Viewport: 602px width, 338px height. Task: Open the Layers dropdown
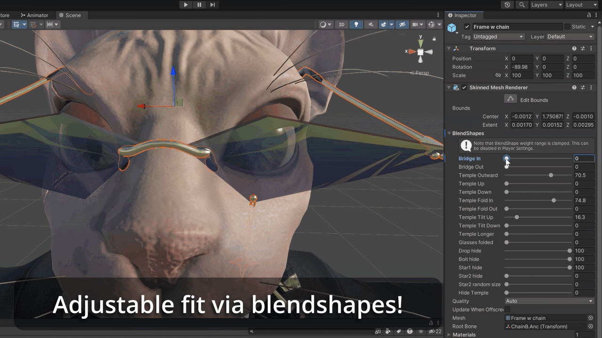coord(546,5)
